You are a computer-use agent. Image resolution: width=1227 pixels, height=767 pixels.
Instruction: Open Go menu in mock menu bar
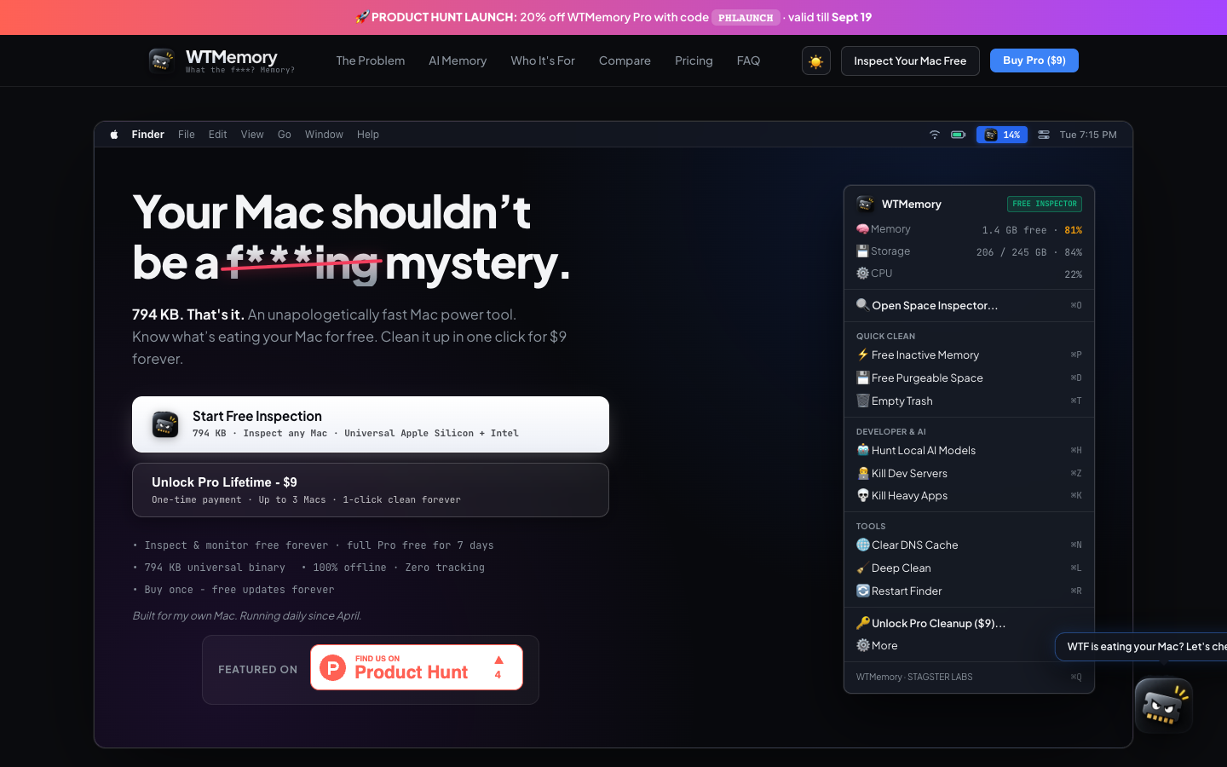pyautogui.click(x=285, y=135)
